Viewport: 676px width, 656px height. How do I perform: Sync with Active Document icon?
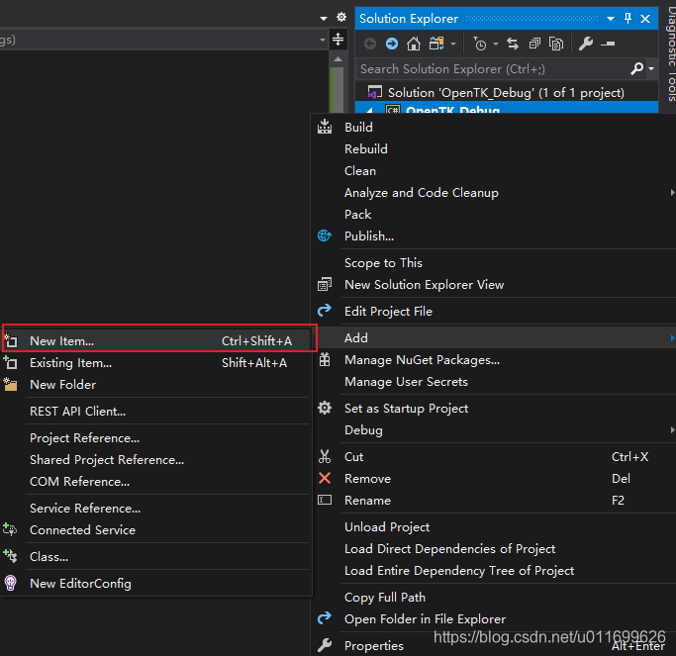513,44
